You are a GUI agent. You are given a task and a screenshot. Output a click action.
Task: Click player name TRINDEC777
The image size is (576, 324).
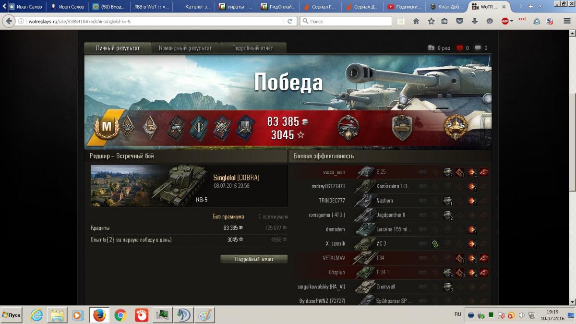332,201
